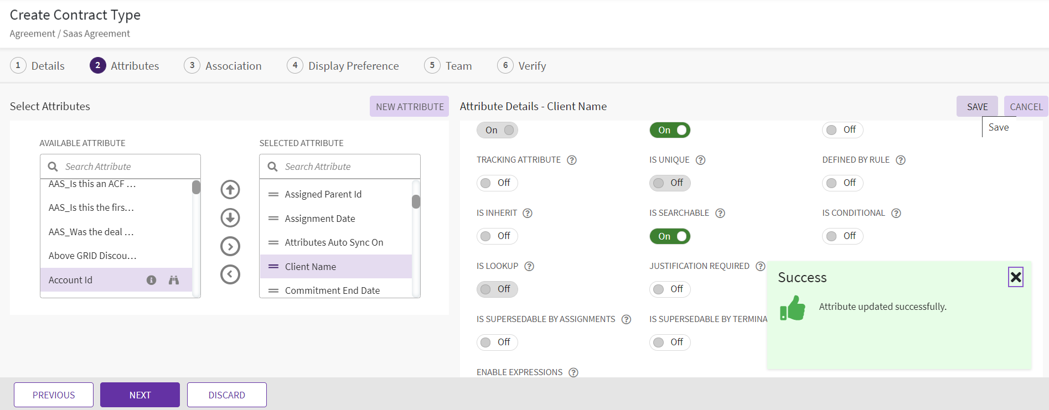The image size is (1049, 410).
Task: Click the move down arrow icon
Action: coord(230,218)
